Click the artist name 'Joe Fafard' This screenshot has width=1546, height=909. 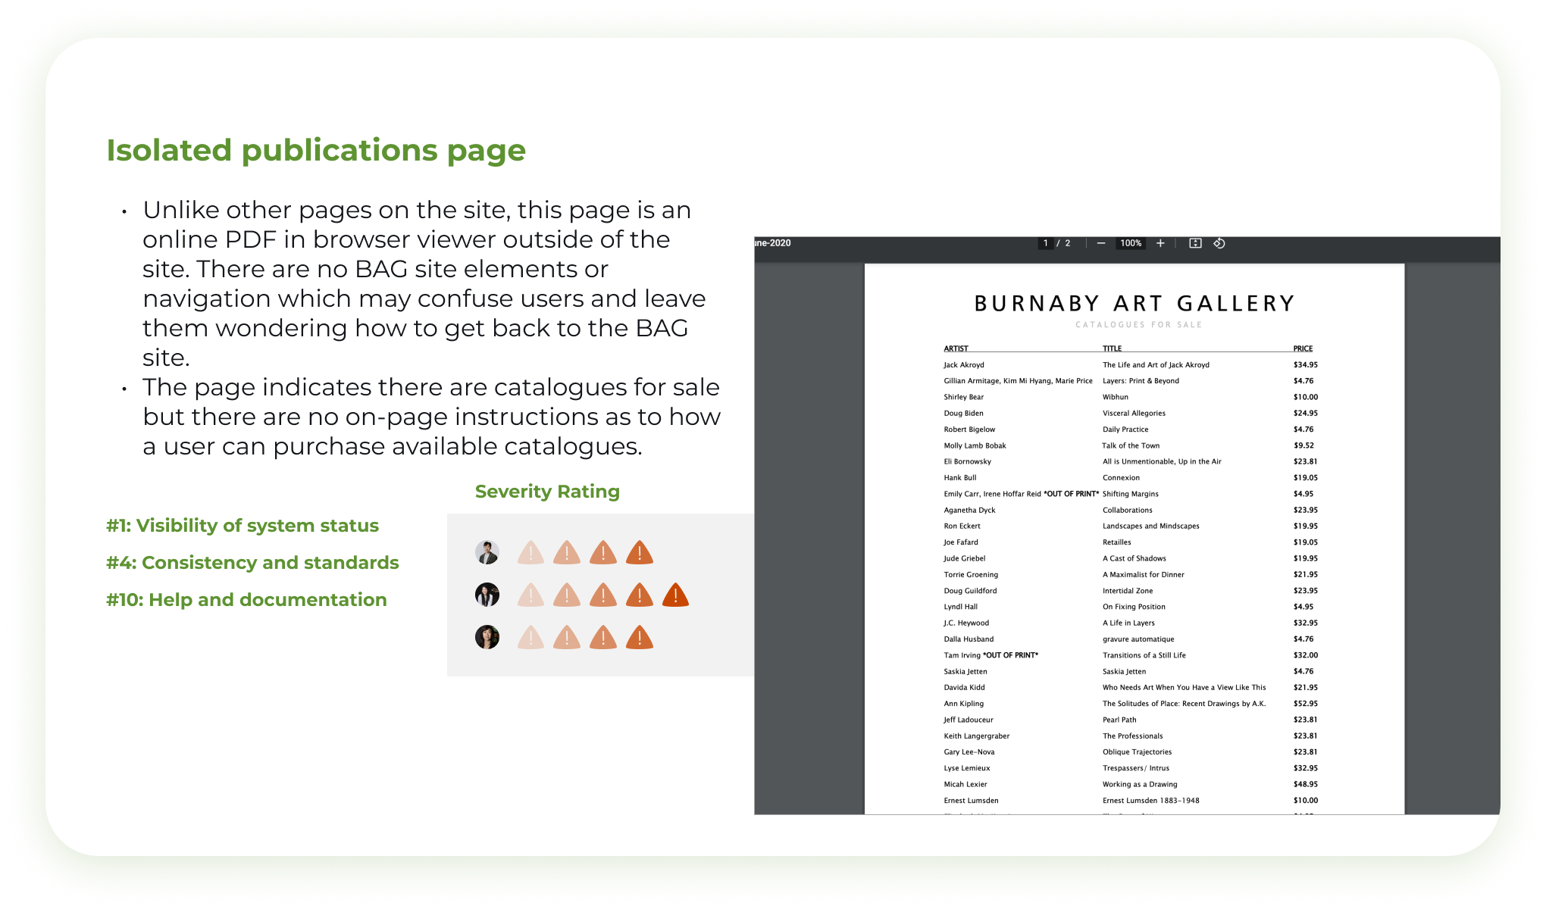point(961,542)
